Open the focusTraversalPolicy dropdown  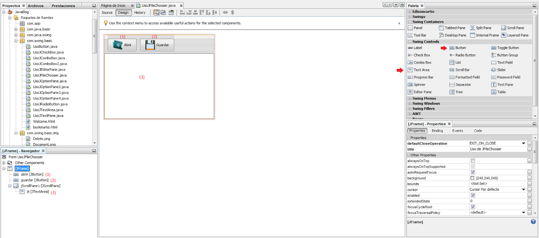(524, 213)
